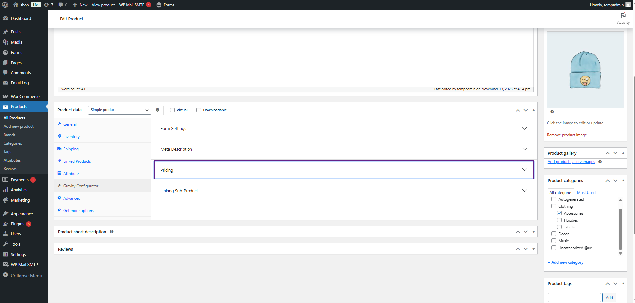Screen dimensions: 635x303
Task: Switch to the Inventory tab
Action: [71, 137]
